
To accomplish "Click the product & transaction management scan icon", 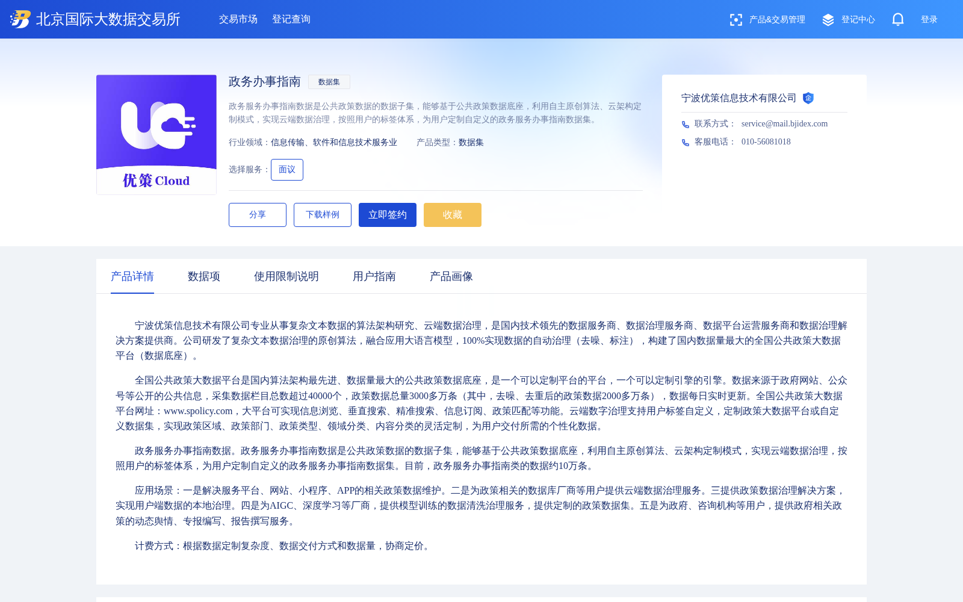I will (735, 20).
